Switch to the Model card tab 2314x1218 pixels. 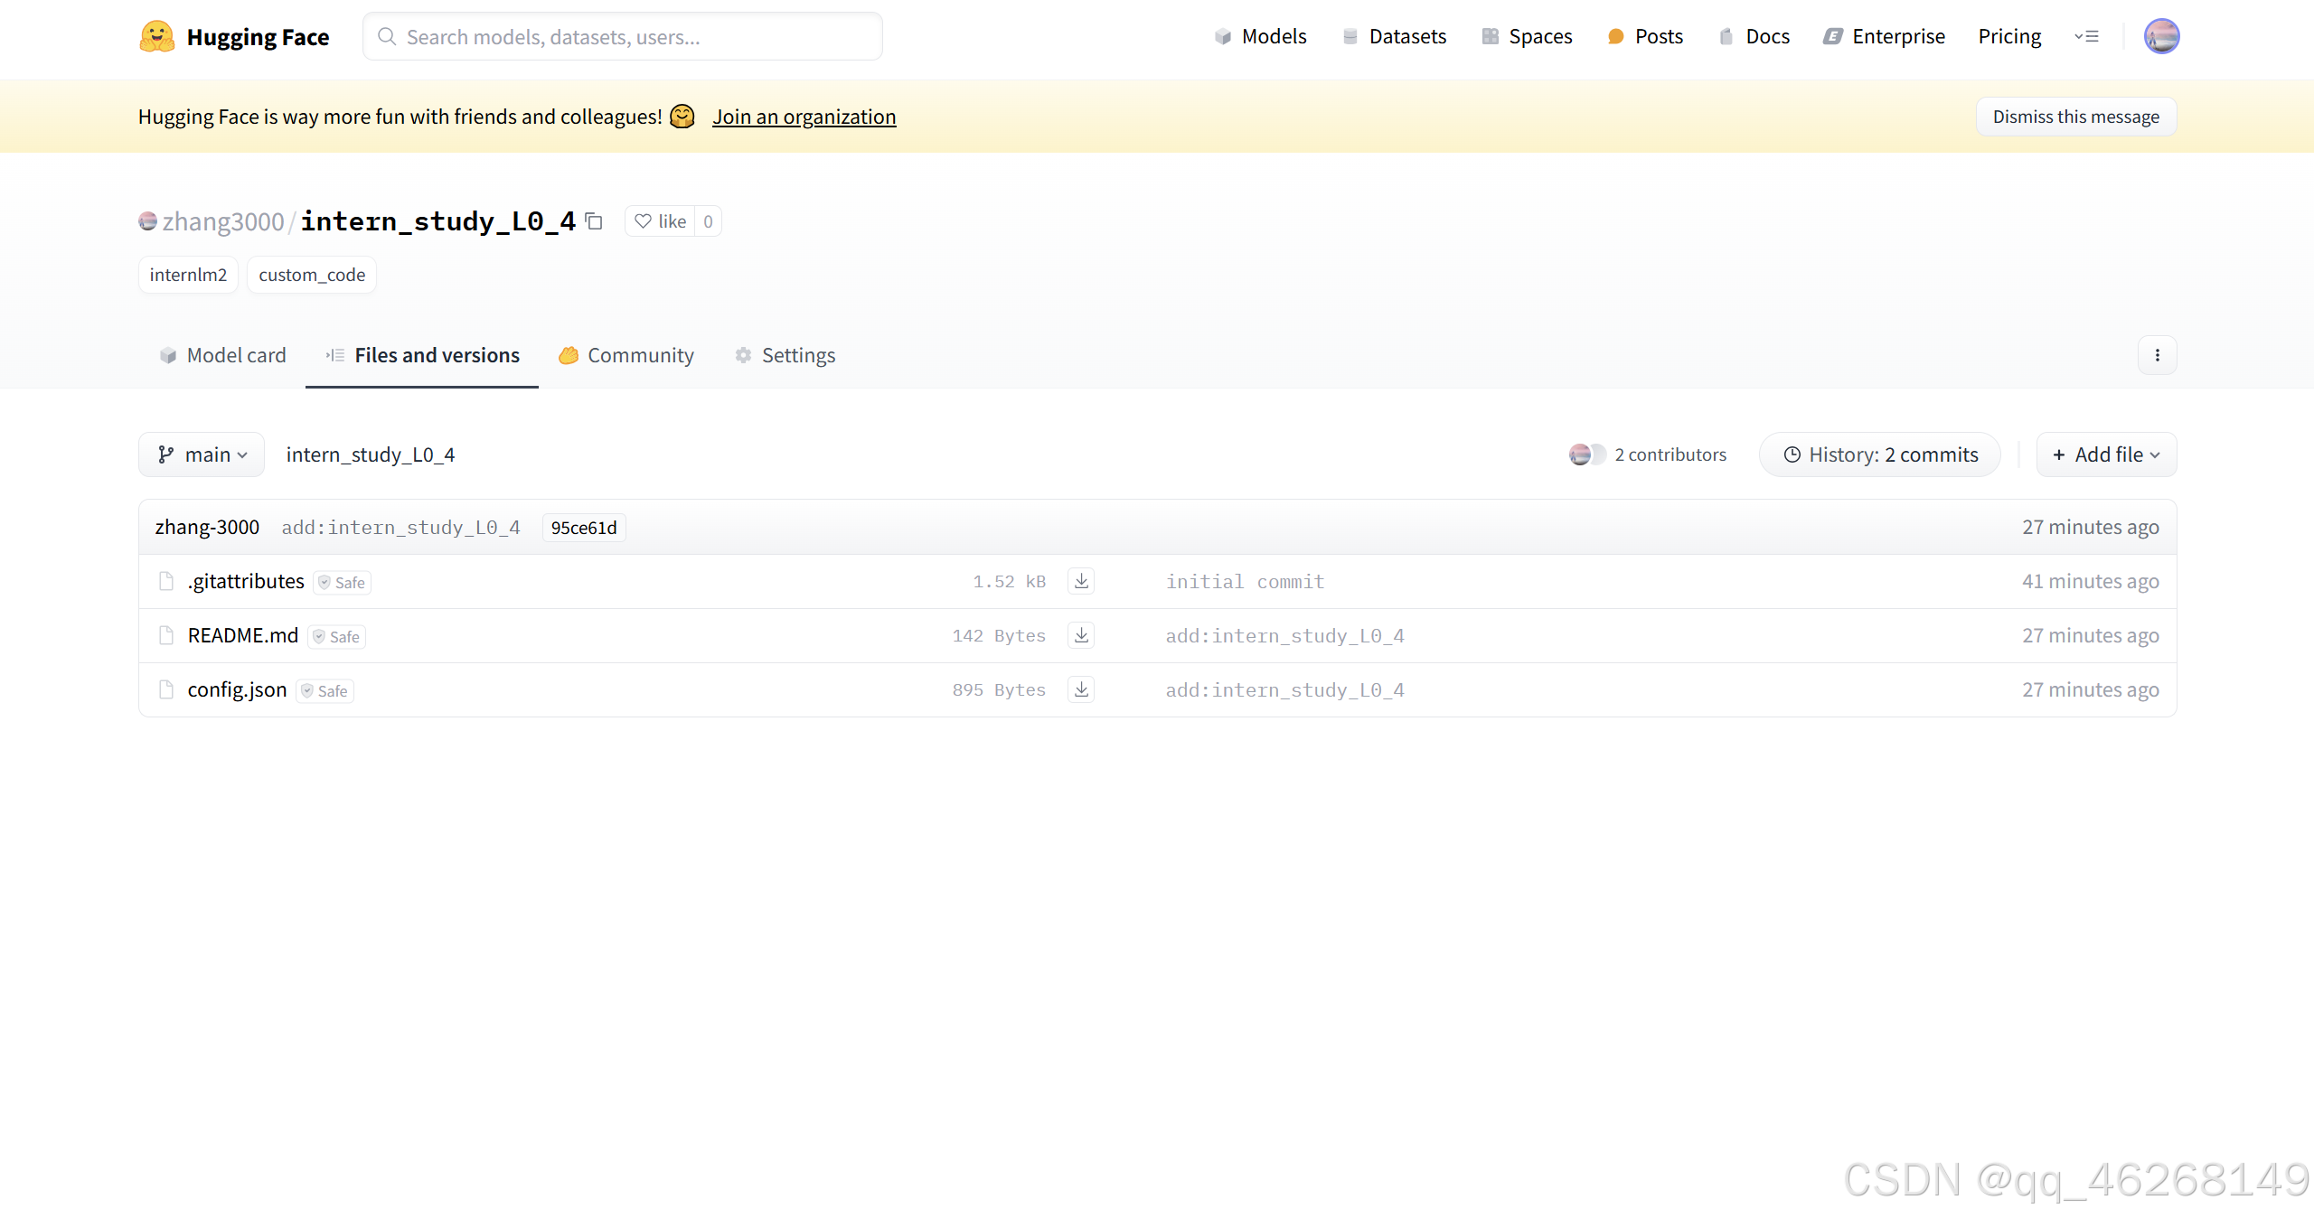223,355
